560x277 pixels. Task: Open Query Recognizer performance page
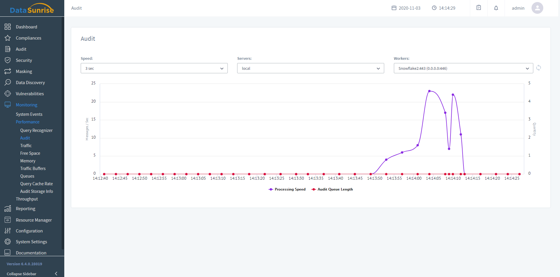36,130
